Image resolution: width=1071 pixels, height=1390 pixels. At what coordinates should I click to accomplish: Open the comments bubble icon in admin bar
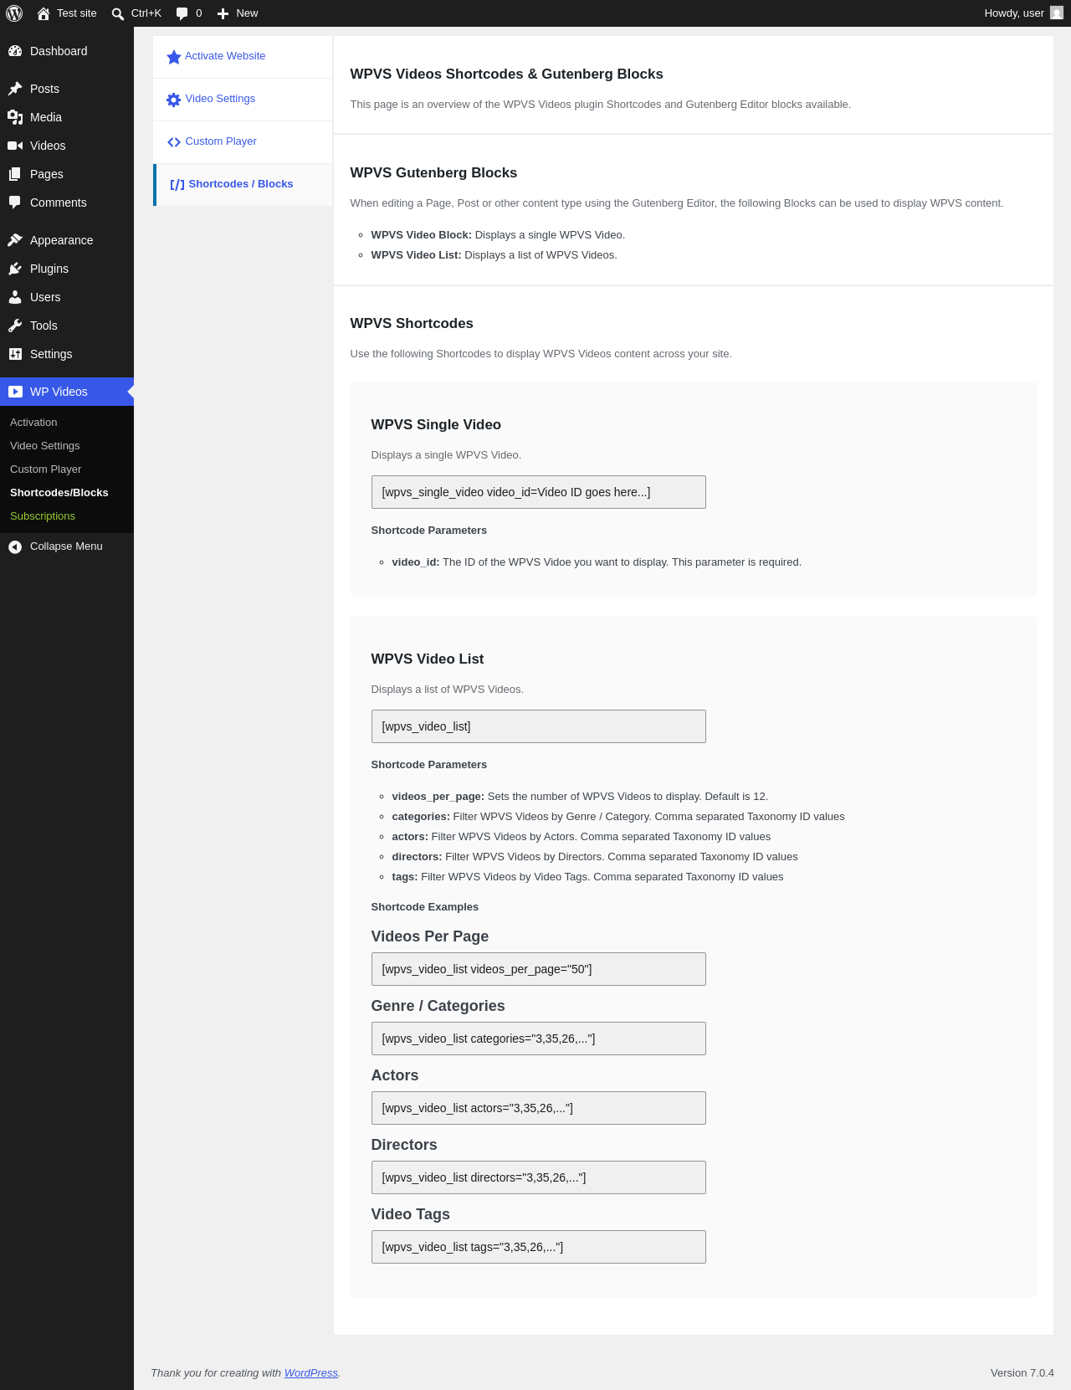click(x=182, y=13)
